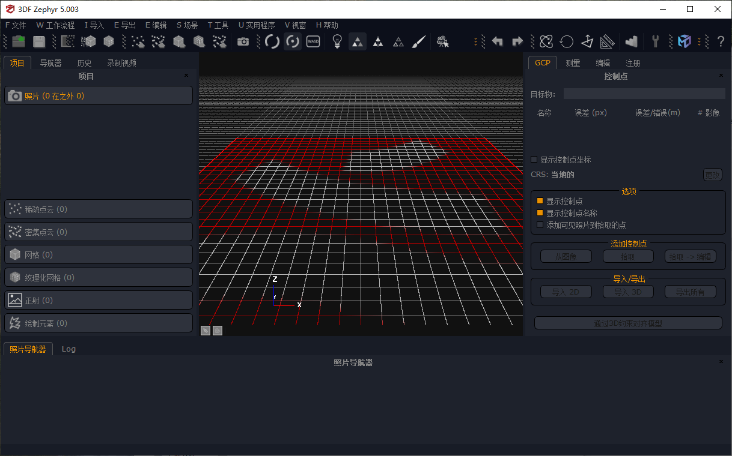Toggle the light bulb lighting icon
This screenshot has width=732, height=456.
[337, 41]
